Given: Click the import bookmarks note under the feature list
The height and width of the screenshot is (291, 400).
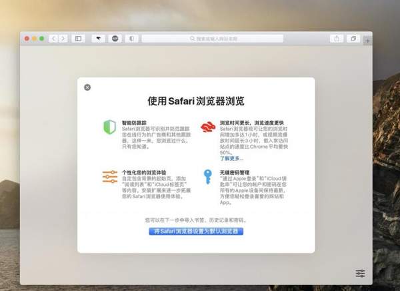Looking at the screenshot, I should 196,220.
